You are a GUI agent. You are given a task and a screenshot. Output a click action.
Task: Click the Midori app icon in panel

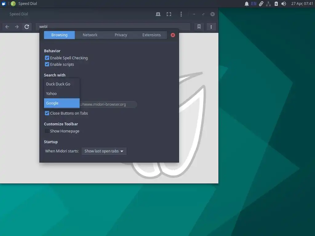click(13, 4)
